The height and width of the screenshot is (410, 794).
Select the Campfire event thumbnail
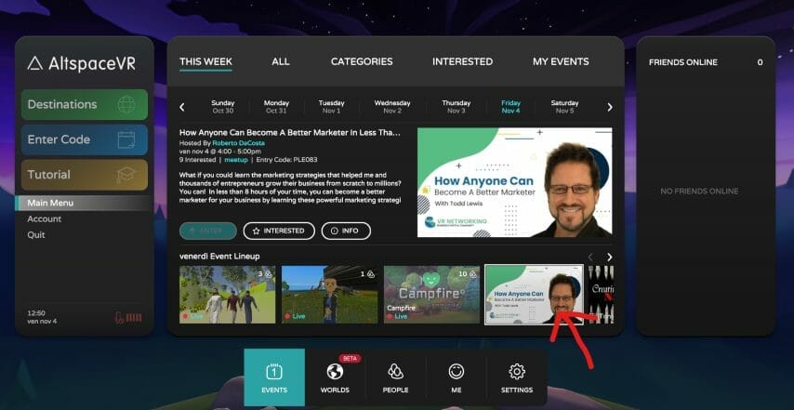[431, 295]
